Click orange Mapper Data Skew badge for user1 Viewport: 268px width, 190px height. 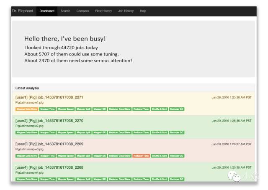(x=27, y=109)
